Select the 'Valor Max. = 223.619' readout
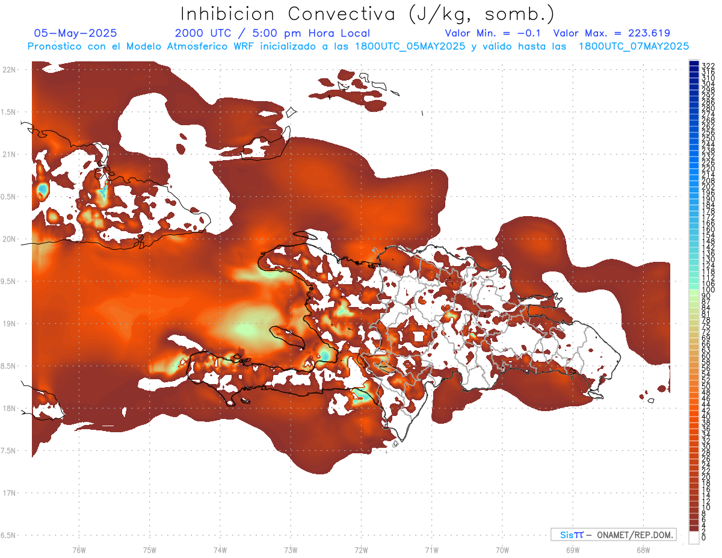The image size is (722, 558). [611, 33]
